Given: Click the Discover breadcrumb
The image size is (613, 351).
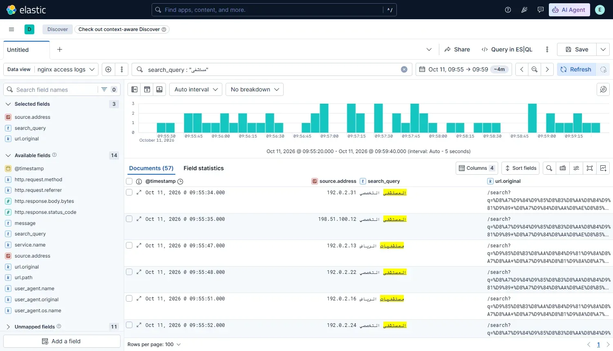Looking at the screenshot, I should [x=58, y=29].
